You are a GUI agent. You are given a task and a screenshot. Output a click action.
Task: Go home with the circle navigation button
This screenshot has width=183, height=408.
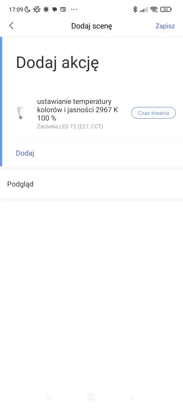click(x=91, y=397)
